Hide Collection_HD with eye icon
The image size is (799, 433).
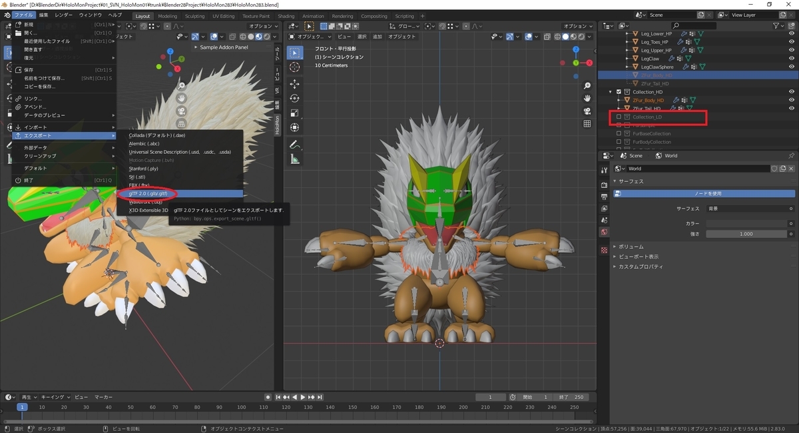tap(792, 92)
